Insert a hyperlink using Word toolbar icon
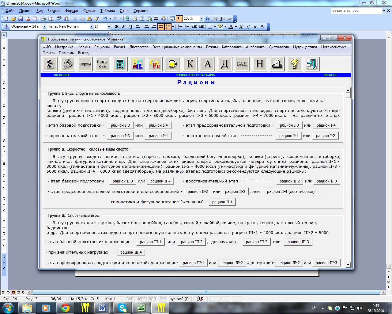The width and height of the screenshot is (392, 314). point(128,19)
